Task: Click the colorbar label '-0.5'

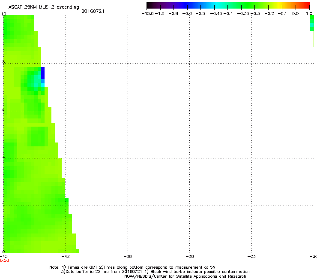Action: 200,14
